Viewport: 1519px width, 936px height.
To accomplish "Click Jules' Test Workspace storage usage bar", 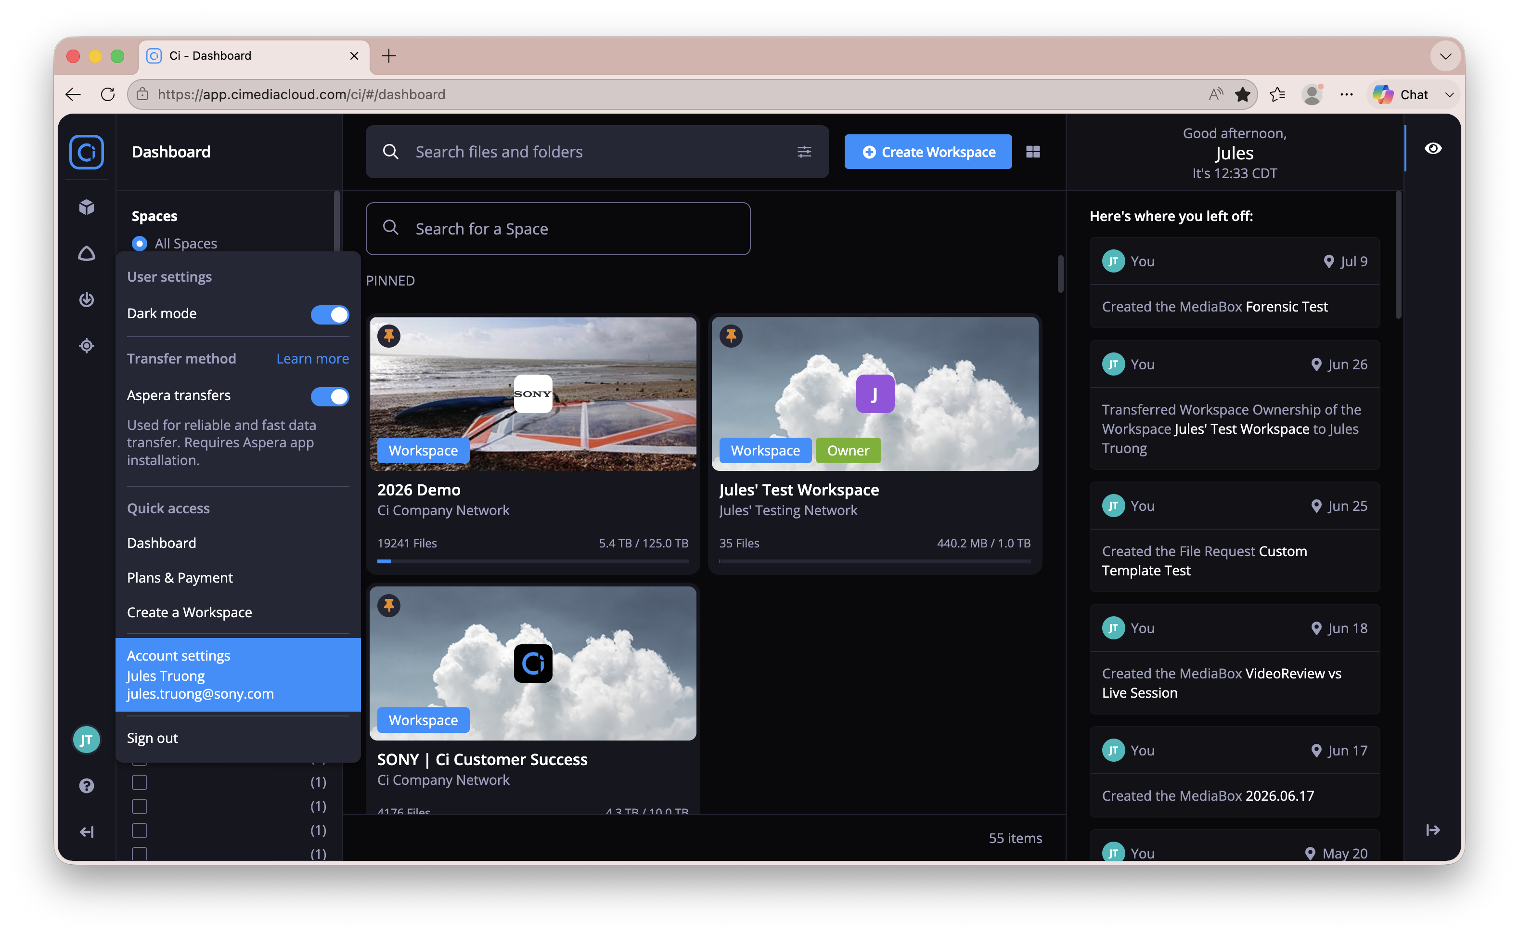I will pyautogui.click(x=874, y=561).
